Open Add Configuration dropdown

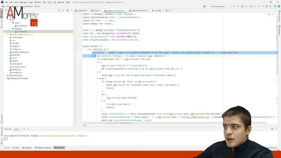[219, 6]
